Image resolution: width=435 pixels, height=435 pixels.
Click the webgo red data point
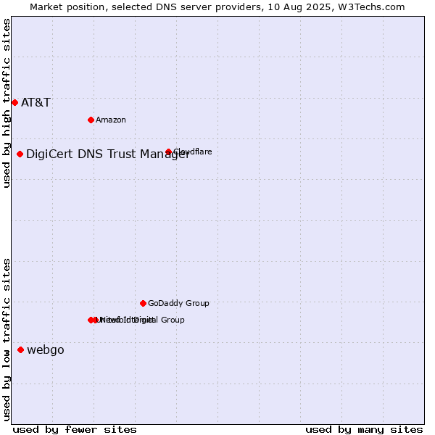20,349
